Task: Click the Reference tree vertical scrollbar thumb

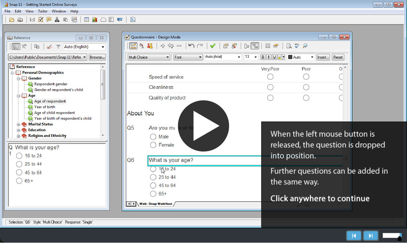Action: pyautogui.click(x=103, y=84)
